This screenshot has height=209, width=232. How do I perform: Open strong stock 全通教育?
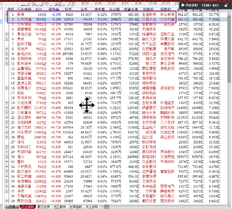149,15
